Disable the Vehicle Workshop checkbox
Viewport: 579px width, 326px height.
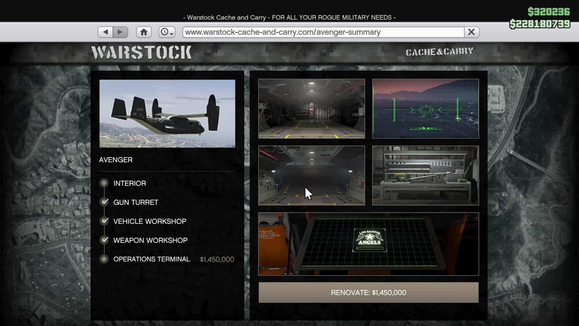[104, 221]
